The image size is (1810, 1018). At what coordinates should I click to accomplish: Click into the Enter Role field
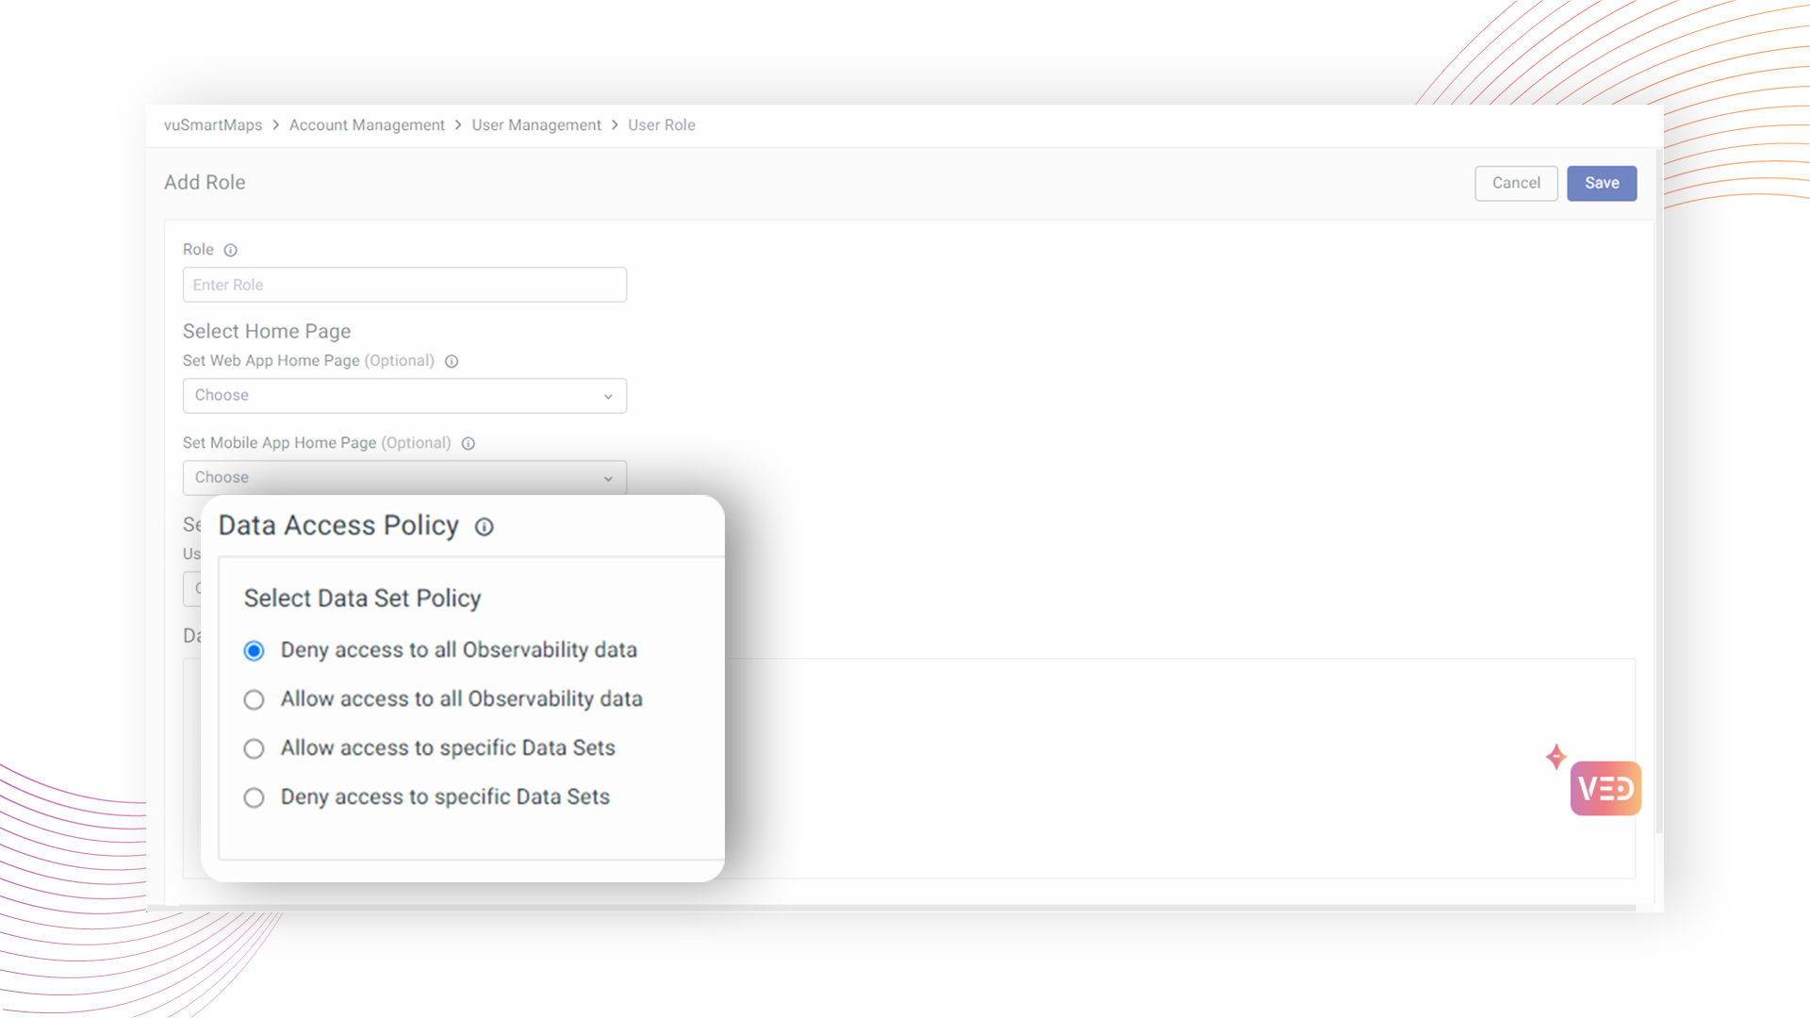pos(404,285)
